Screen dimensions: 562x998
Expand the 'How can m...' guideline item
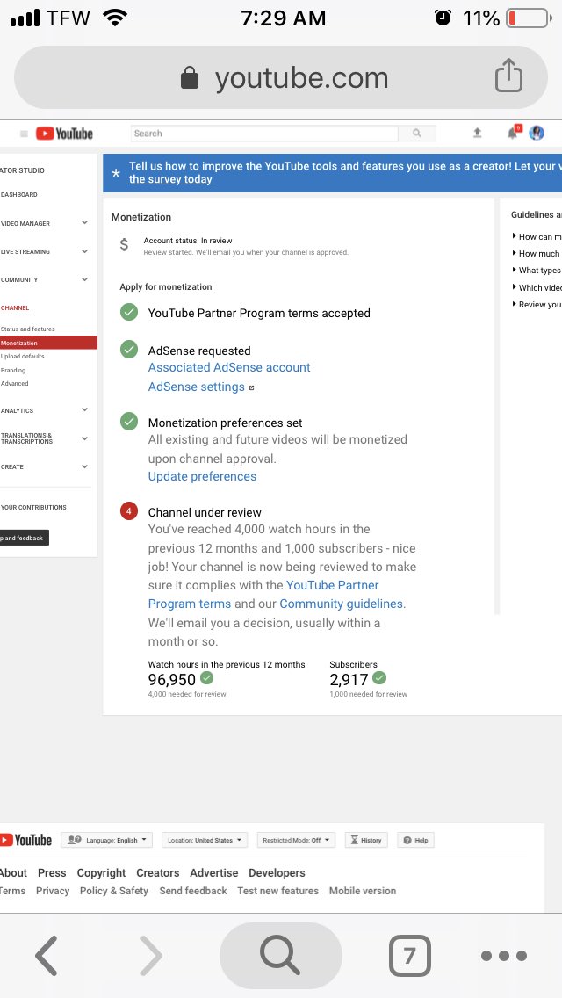pyautogui.click(x=536, y=237)
